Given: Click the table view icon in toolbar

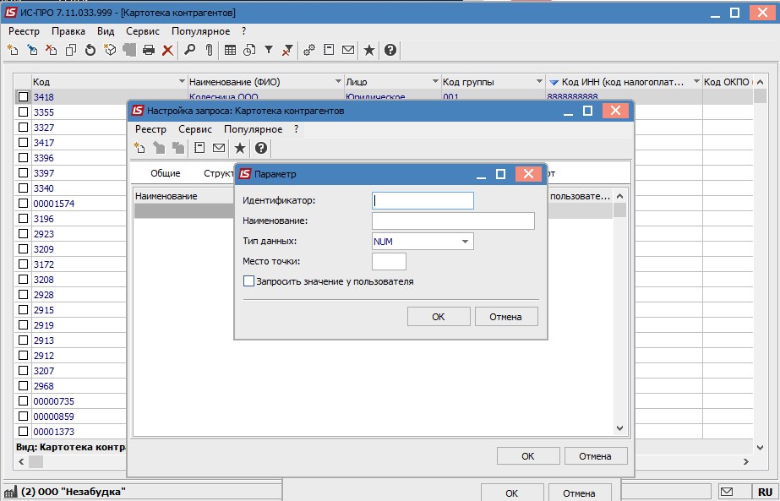Looking at the screenshot, I should pyautogui.click(x=230, y=50).
